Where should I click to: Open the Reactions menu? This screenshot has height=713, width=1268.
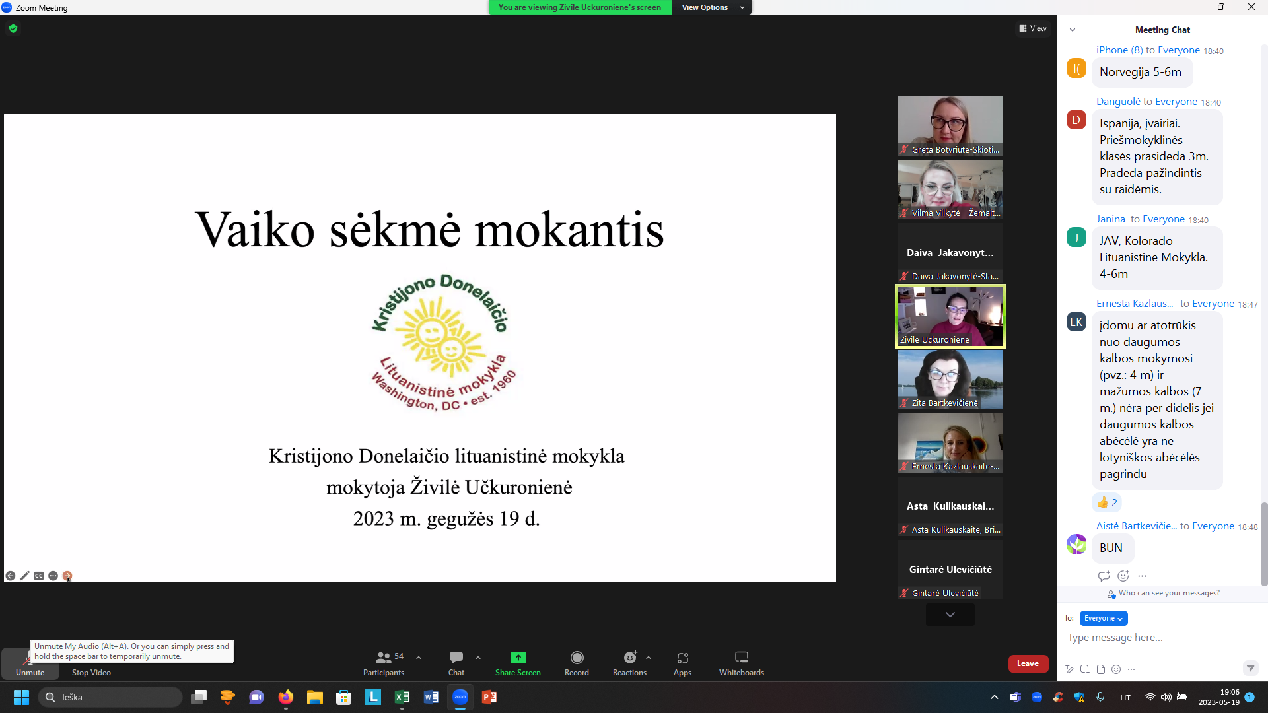click(x=629, y=663)
